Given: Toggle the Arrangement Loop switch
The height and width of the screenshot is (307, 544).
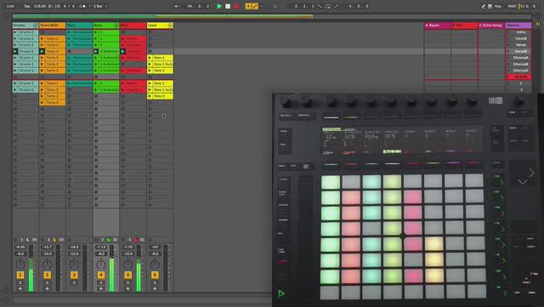Looking at the screenshot, I should point(328,6).
